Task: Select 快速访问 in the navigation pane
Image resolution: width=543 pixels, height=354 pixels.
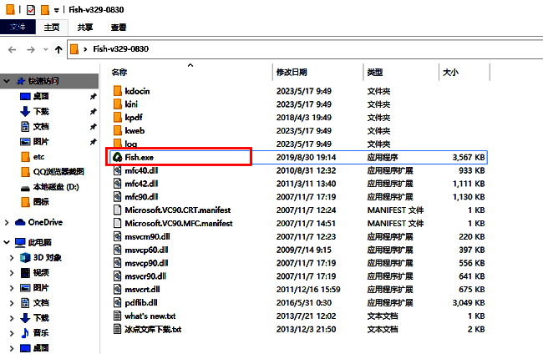Action: point(43,81)
